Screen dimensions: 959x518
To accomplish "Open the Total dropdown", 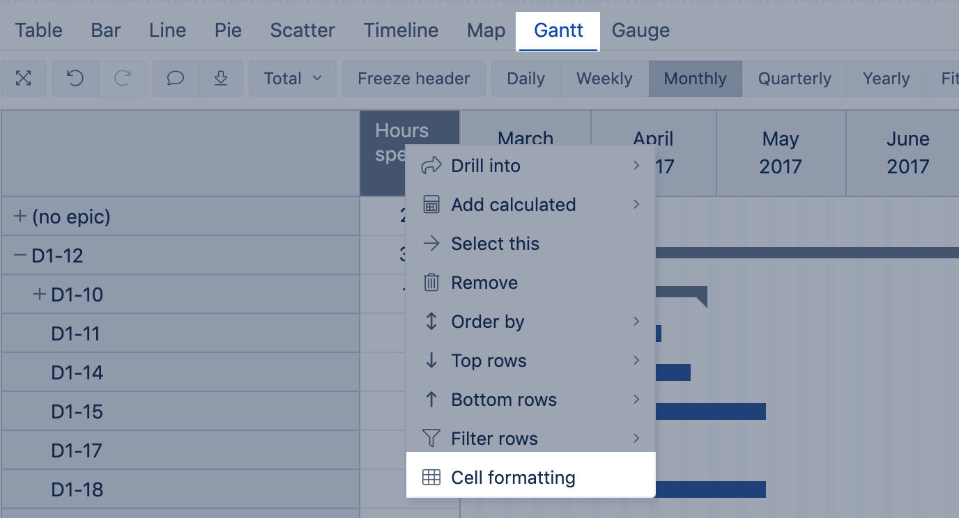I will pos(293,79).
